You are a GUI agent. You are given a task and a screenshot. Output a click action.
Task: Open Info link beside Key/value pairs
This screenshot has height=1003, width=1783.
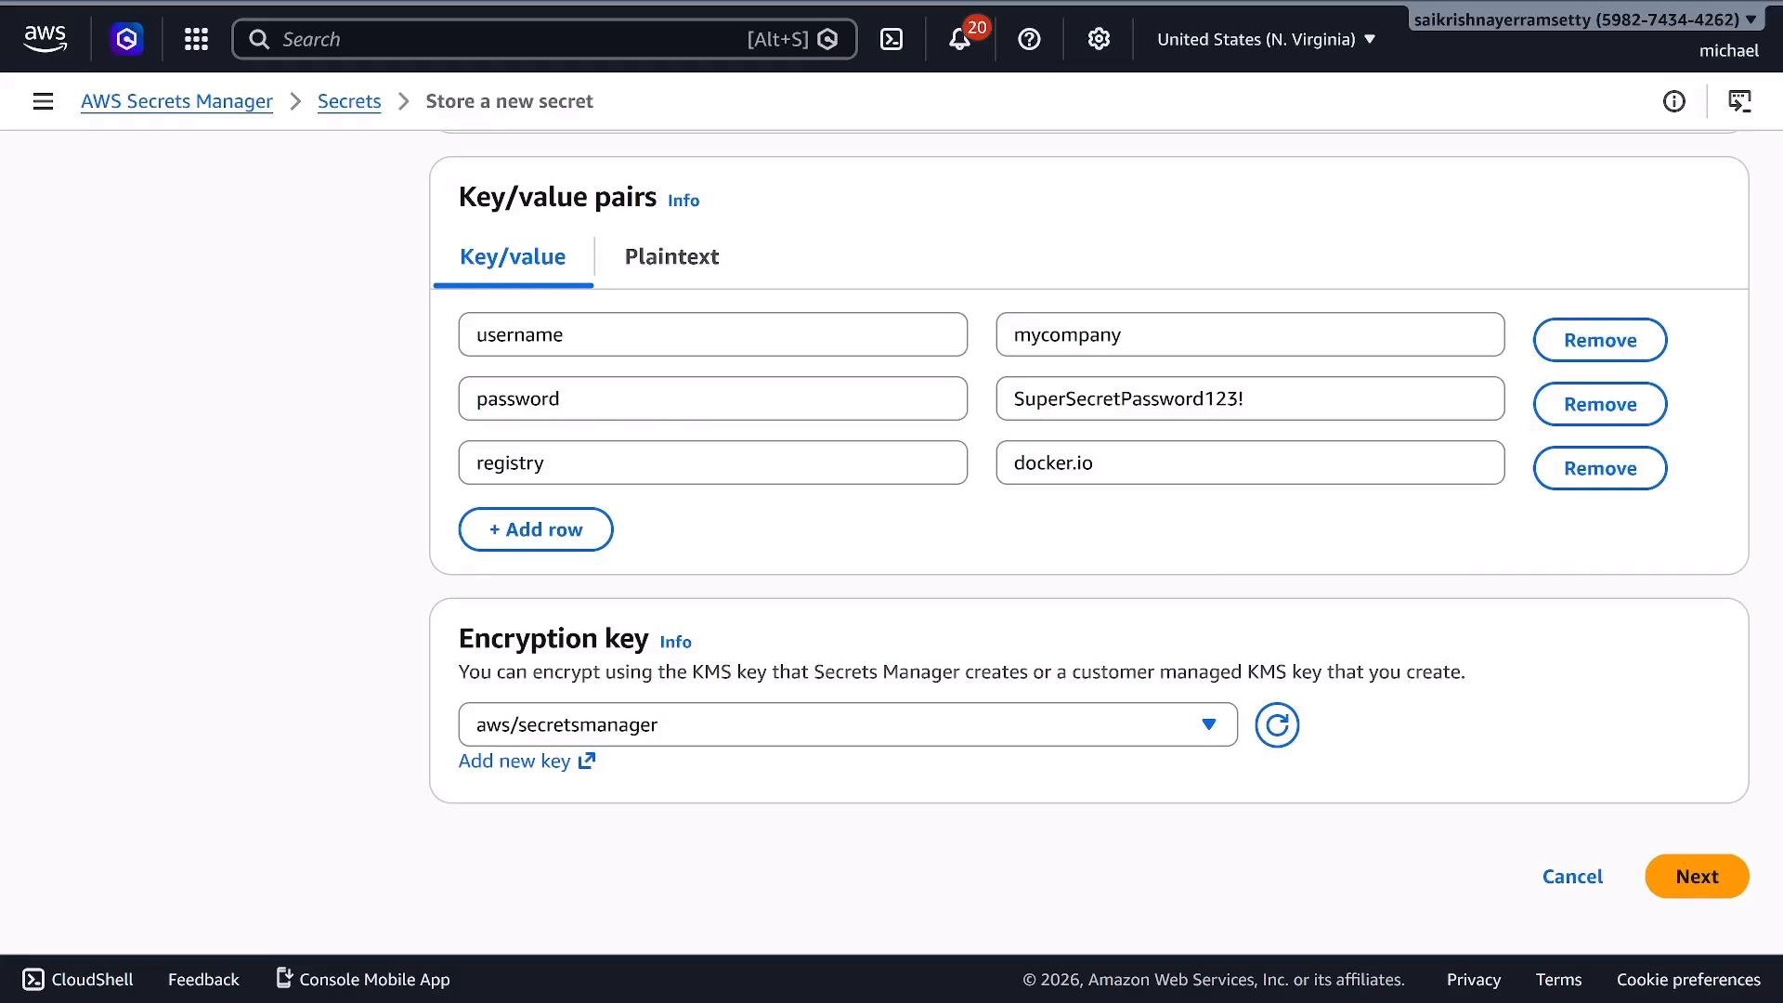pos(683,201)
